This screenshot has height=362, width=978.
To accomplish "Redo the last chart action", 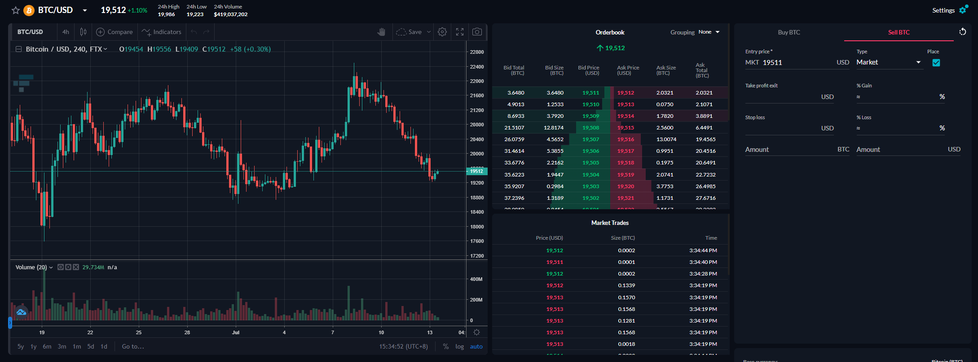I will [x=207, y=32].
